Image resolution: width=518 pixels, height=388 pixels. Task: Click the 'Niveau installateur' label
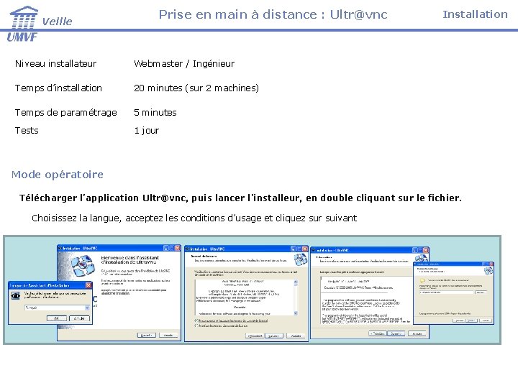click(56, 63)
